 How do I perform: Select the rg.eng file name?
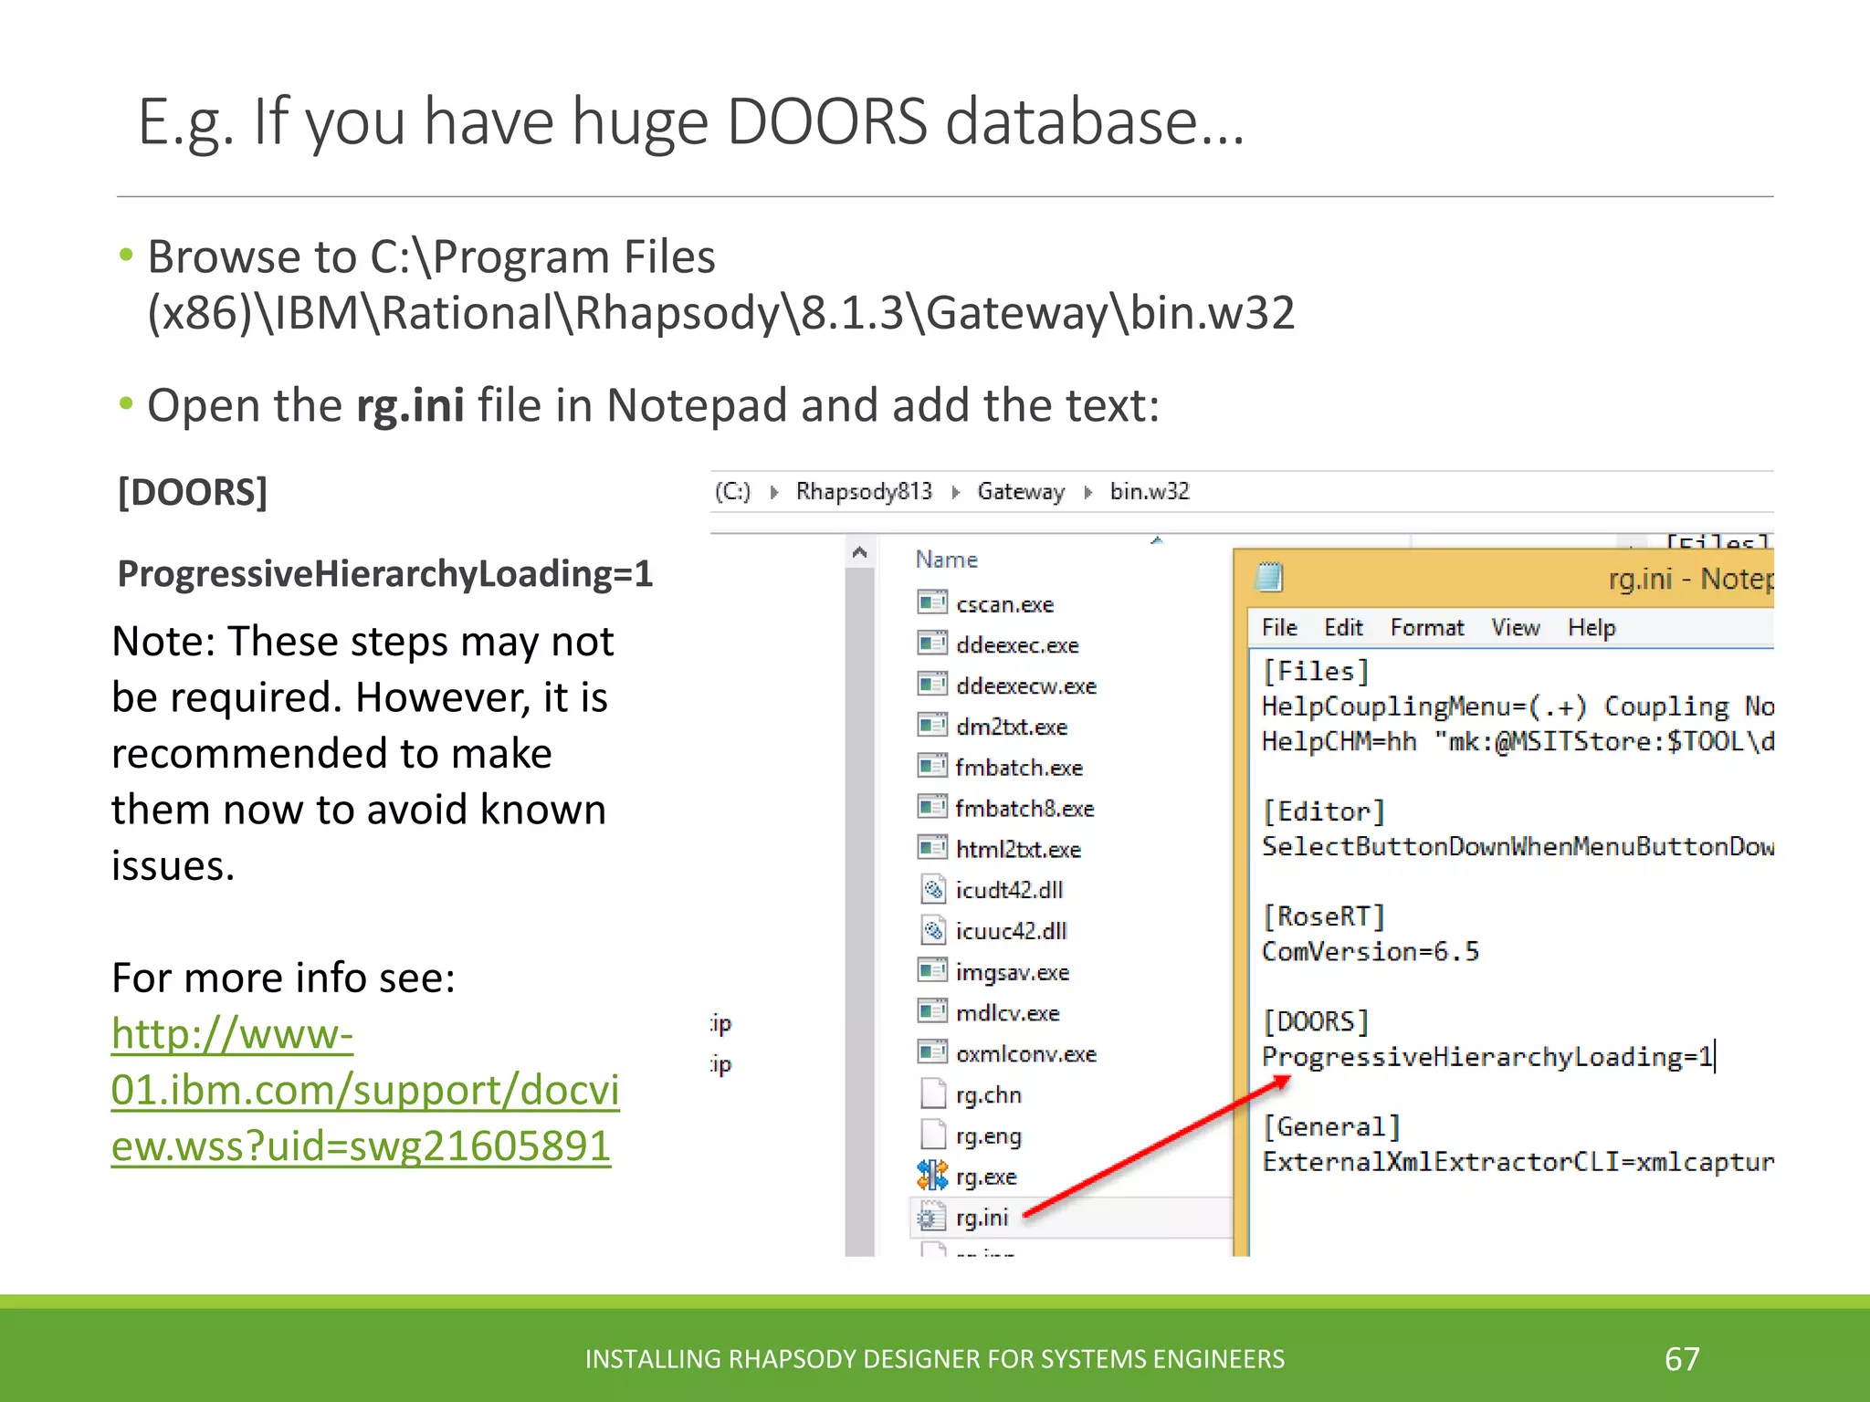click(988, 1135)
